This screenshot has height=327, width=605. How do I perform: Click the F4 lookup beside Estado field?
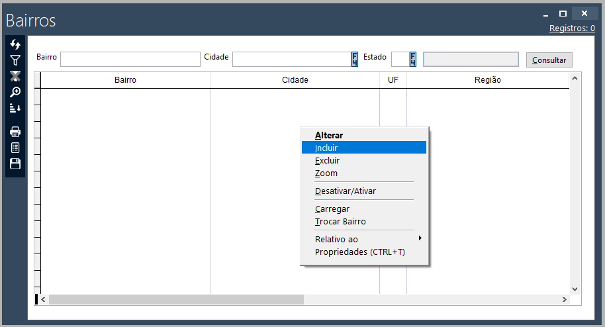[x=413, y=59]
